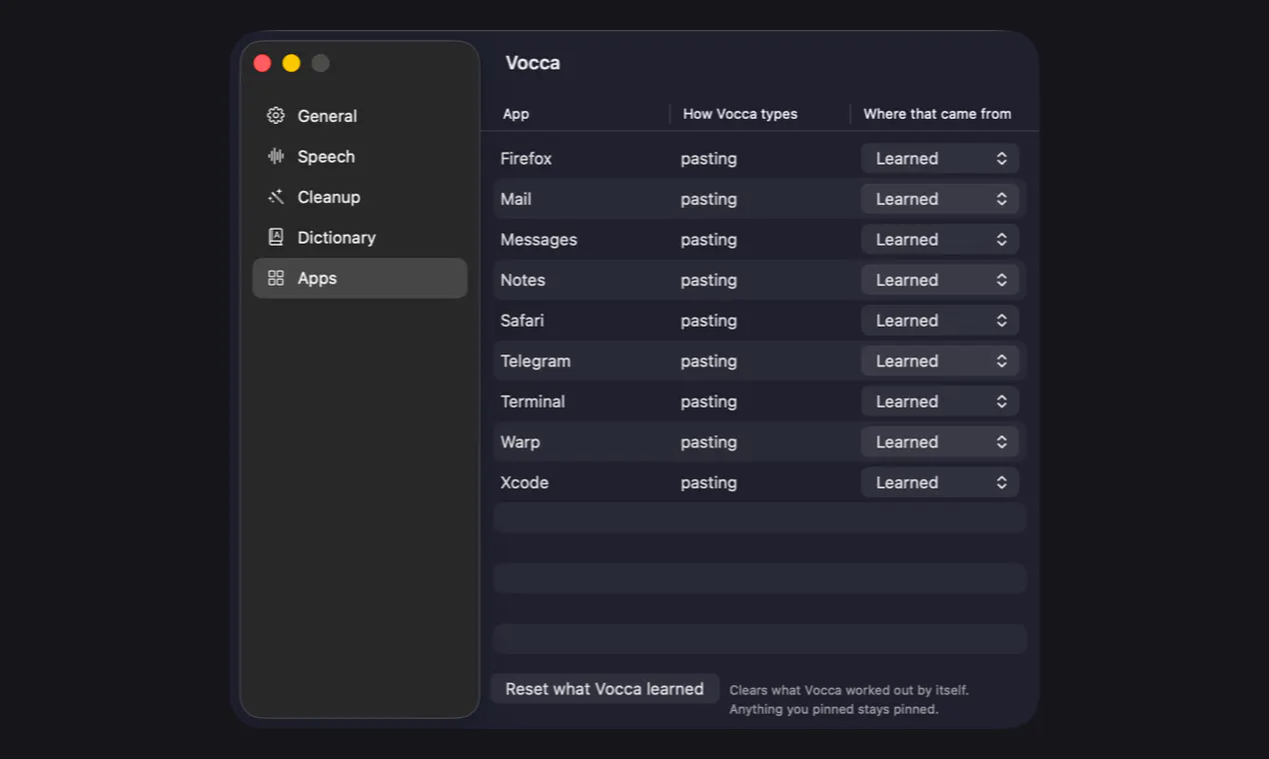Click the How Vocca types column header
The image size is (1269, 759).
coord(740,114)
